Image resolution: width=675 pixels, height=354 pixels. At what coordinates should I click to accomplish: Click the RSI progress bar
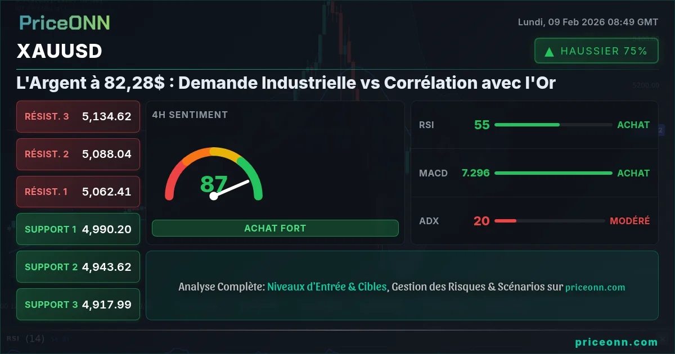(x=553, y=125)
